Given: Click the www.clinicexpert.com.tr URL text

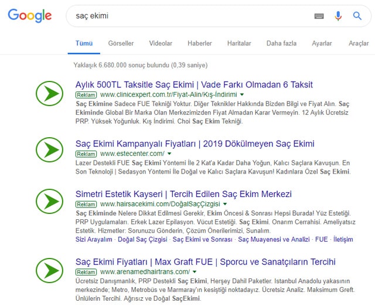Looking at the screenshot, I should [x=169, y=94].
